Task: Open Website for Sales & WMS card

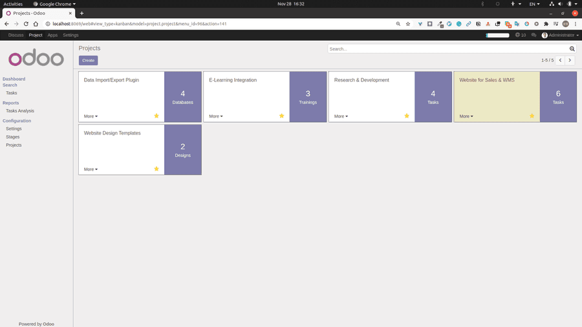Action: coord(497,97)
